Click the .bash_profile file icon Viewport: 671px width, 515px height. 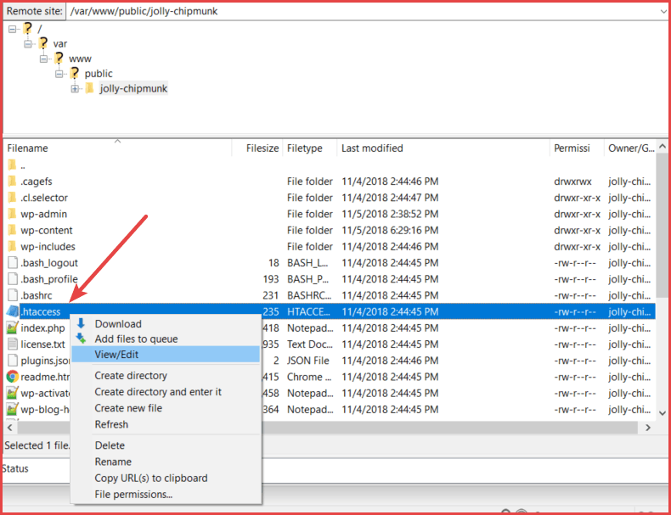[13, 278]
